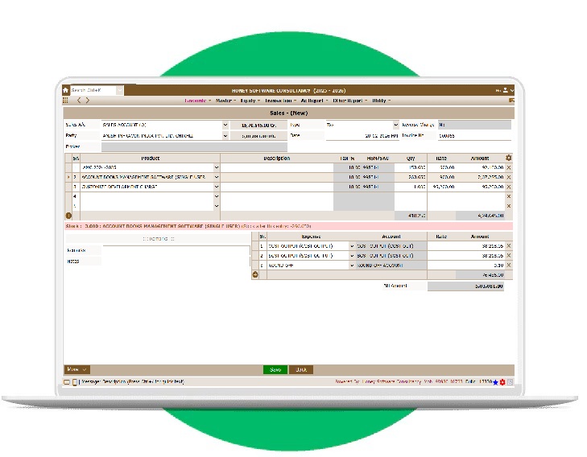Click the Remarks input field
587x457 pixels.
tap(175, 250)
